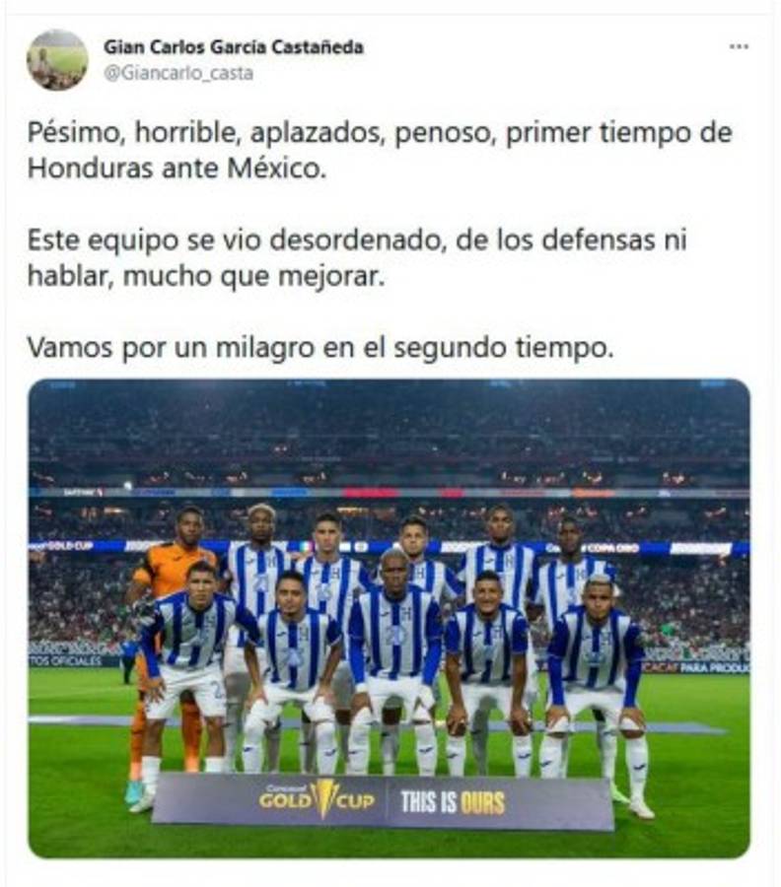Click the "Vamos por un milagro" sentence
This screenshot has height=887, width=781.
320,347
